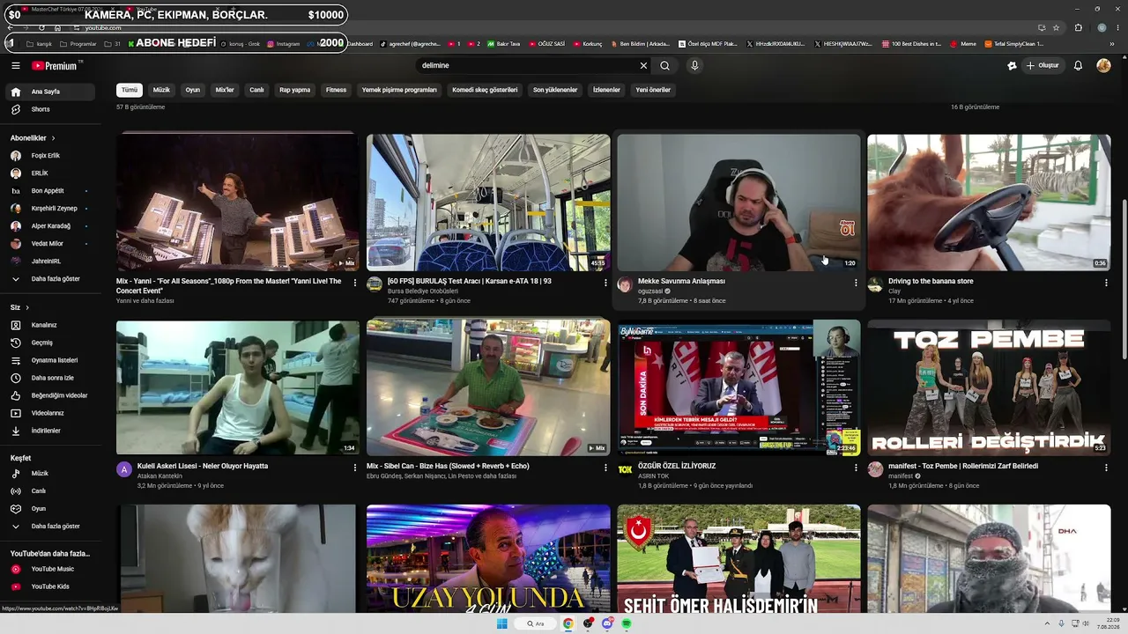Viewport: 1128px width, 634px height.
Task: Go to YouTube Premium home via logo
Action: tap(56, 65)
